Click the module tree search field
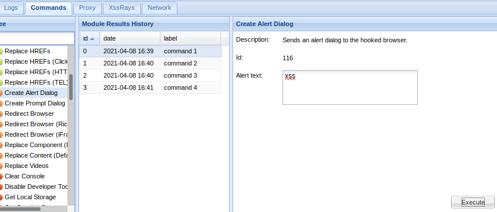The image size is (497, 212). (x=37, y=39)
